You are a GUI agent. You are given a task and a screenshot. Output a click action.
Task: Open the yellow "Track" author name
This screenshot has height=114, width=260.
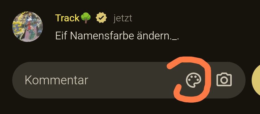click(x=67, y=18)
